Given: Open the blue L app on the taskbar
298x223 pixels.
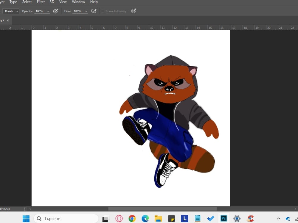Looking at the screenshot, I should point(184,219).
